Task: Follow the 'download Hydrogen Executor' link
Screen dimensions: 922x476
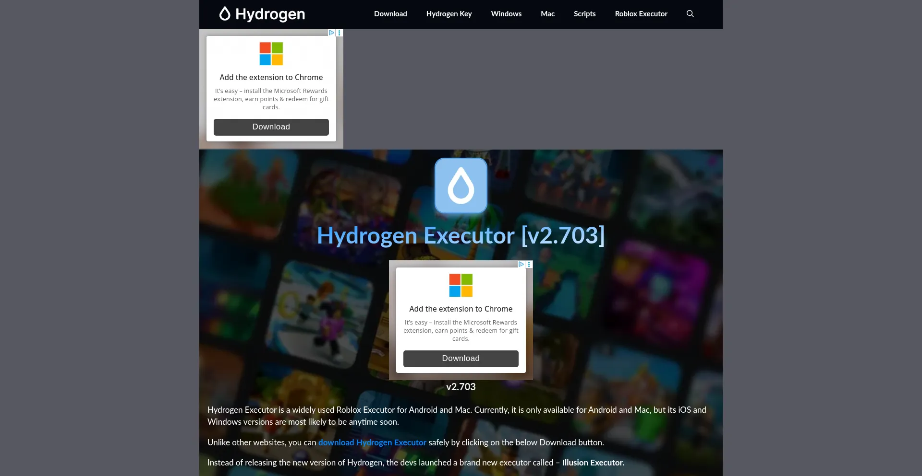Action: (372, 442)
